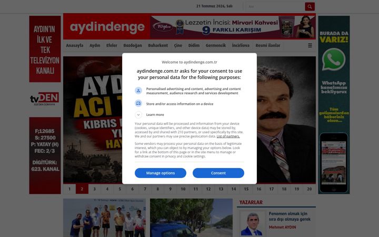Image resolution: width=379 pixels, height=237 pixels.
Task: Select slide number 9
Action: [171, 189]
